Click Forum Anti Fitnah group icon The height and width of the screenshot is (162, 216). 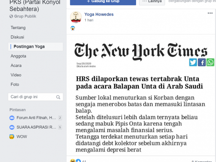(x=12, y=118)
